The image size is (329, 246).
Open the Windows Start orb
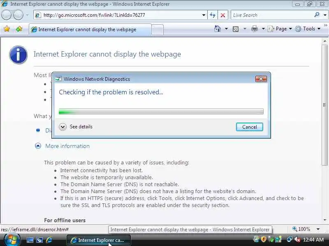coord(12,240)
